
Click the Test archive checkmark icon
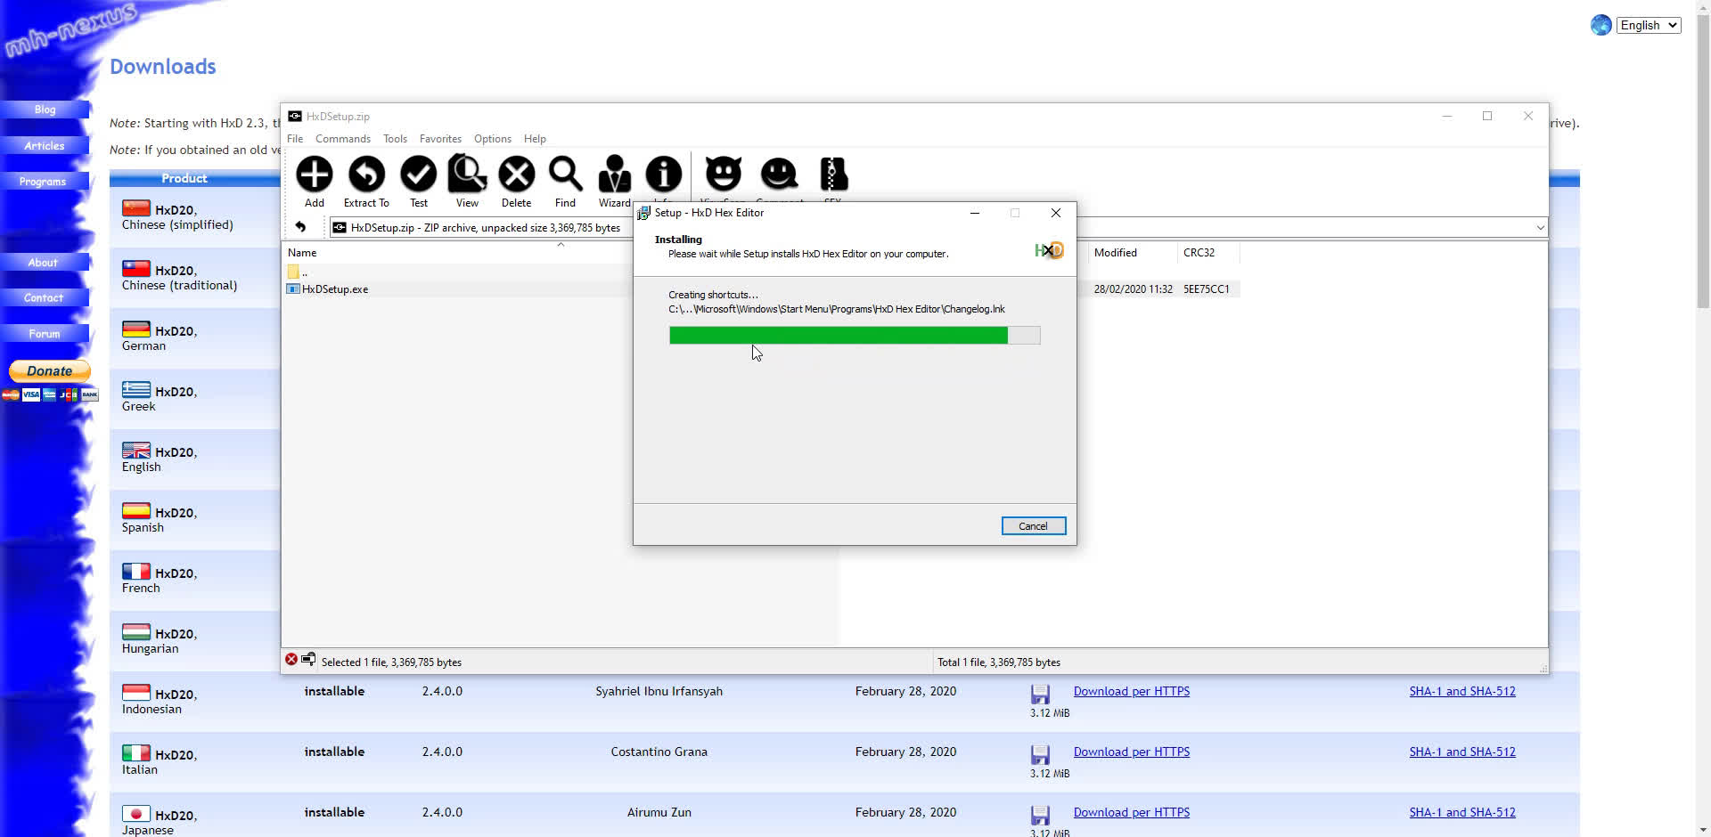point(418,175)
